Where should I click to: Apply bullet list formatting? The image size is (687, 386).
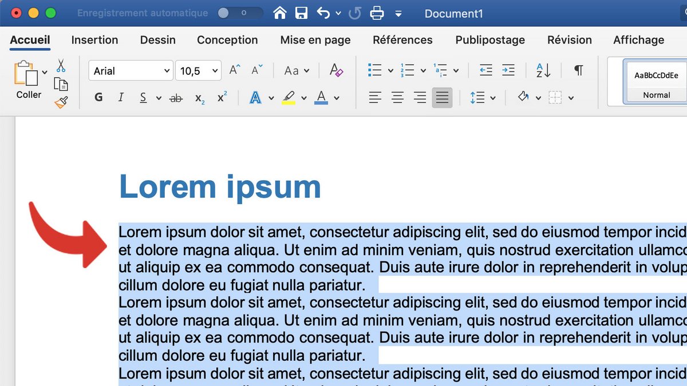375,70
